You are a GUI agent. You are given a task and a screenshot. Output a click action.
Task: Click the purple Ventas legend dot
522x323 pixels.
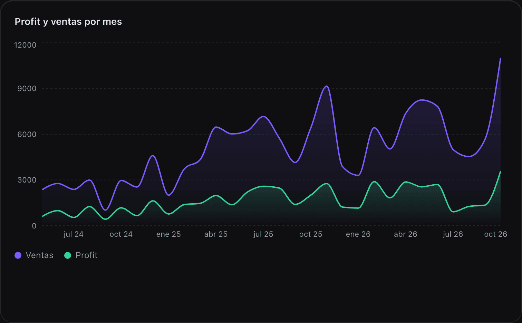[18, 255]
